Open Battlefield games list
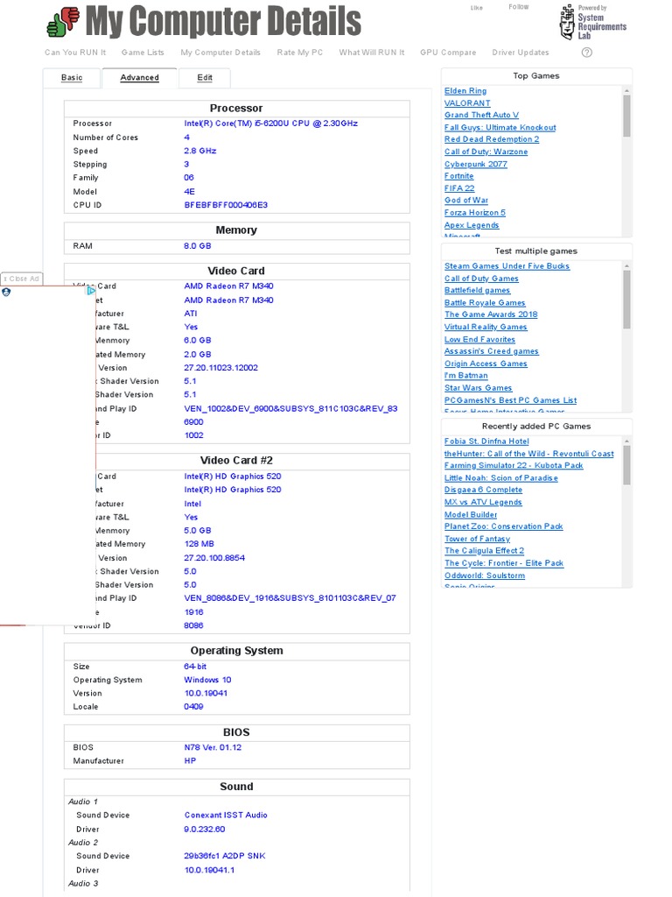Screen dimensions: 672x897 477,291
